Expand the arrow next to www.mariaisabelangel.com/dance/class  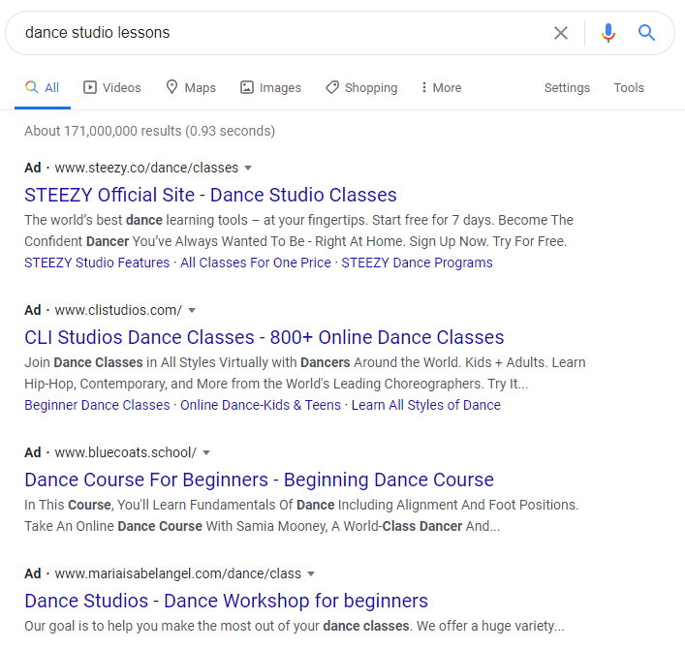(311, 574)
